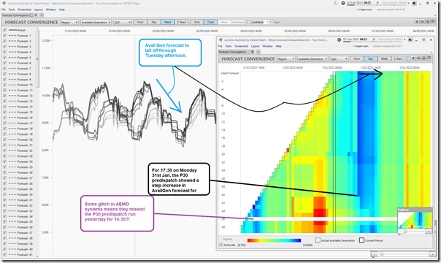This screenshot has height=263, width=441.
Task: Click the red-to-blue colour legend gradient bar
Action: coord(274,240)
